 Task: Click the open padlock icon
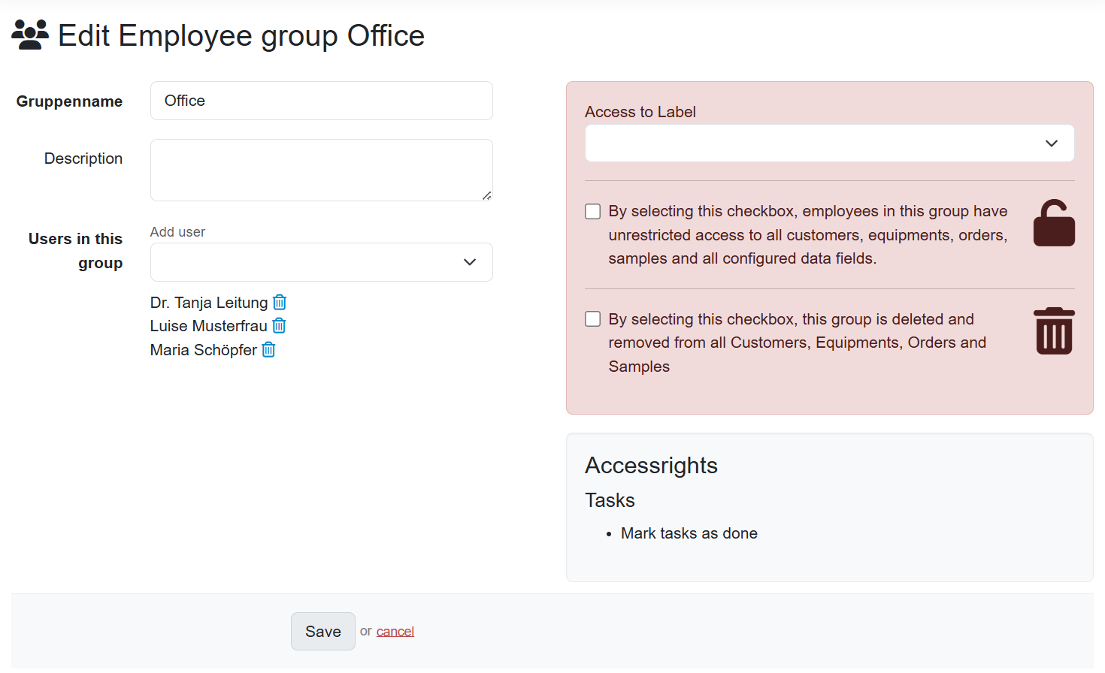pyautogui.click(x=1053, y=224)
